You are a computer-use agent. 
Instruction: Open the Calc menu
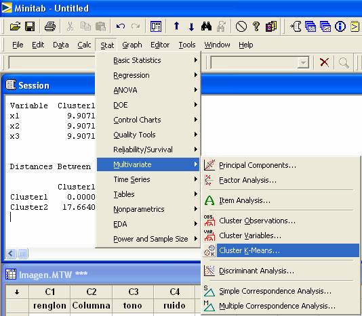pyautogui.click(x=84, y=45)
